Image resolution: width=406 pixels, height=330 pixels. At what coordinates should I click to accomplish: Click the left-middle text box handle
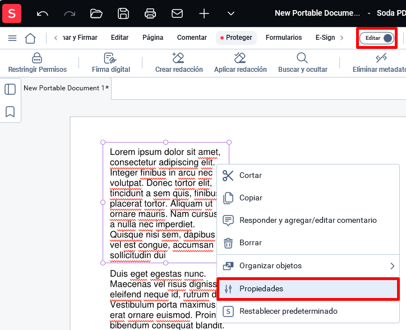point(103,202)
